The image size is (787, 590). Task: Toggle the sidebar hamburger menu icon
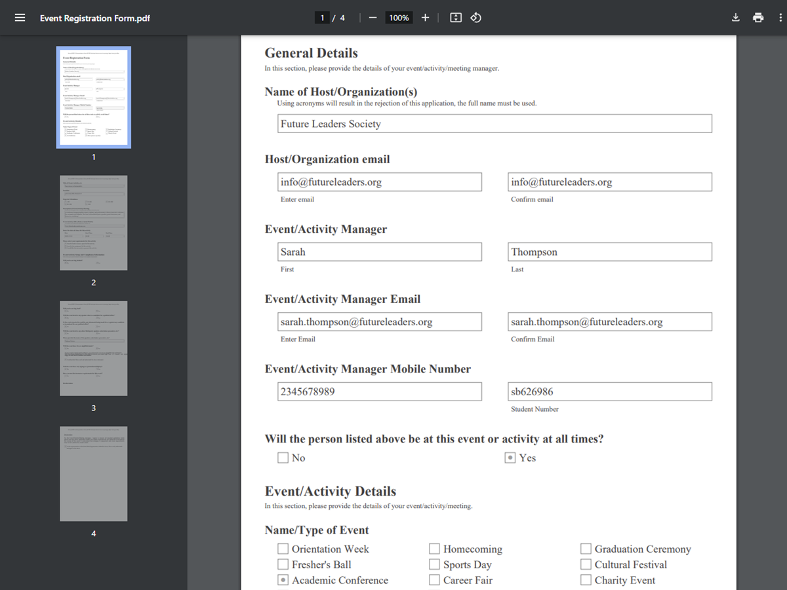[x=20, y=18]
